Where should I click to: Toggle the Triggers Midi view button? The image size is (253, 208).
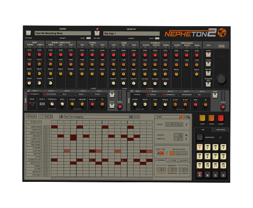[x=208, y=84]
